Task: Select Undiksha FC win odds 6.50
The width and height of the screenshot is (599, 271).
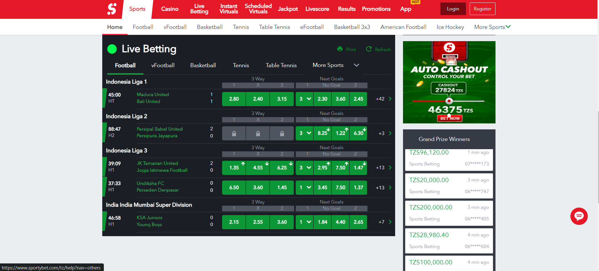Action: [234, 188]
